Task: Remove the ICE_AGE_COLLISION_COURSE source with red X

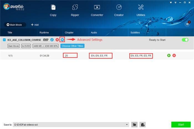Action: click(57, 40)
